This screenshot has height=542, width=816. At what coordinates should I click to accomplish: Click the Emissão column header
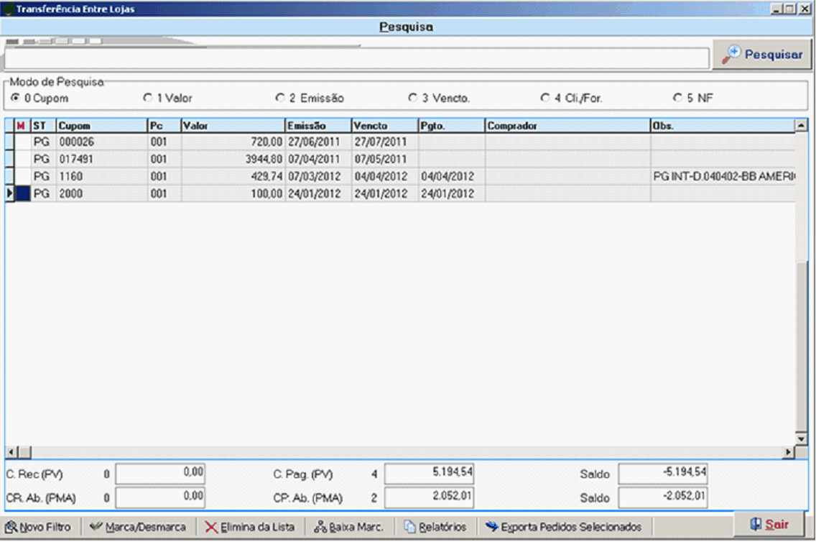(317, 126)
